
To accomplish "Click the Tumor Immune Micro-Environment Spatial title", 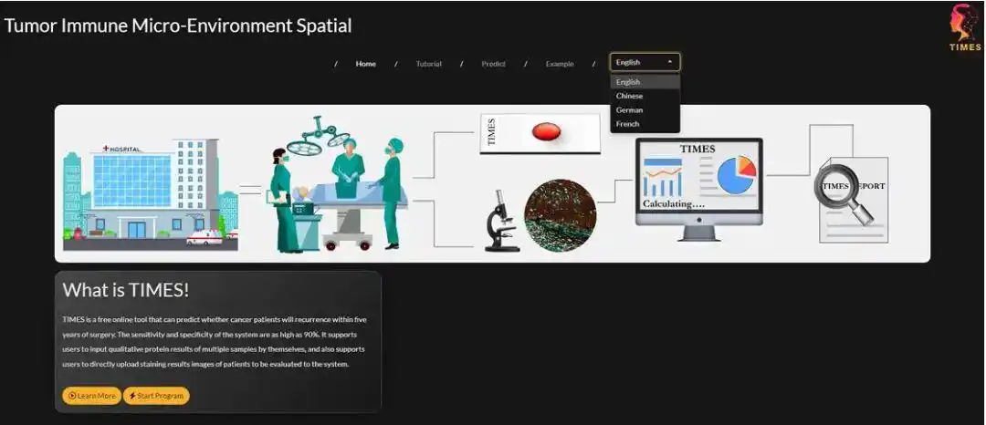I will tap(178, 26).
